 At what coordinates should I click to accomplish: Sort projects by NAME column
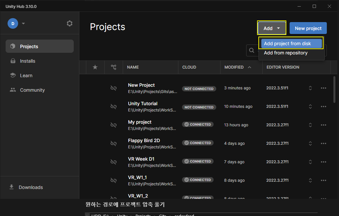[133, 67]
